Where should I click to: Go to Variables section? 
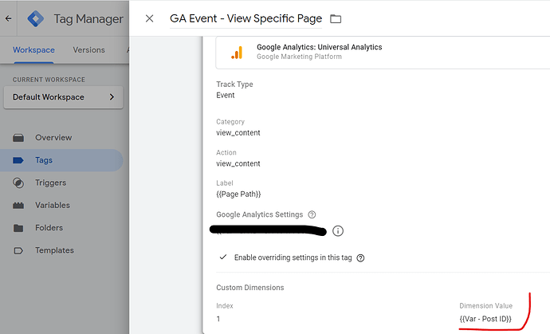pos(53,205)
